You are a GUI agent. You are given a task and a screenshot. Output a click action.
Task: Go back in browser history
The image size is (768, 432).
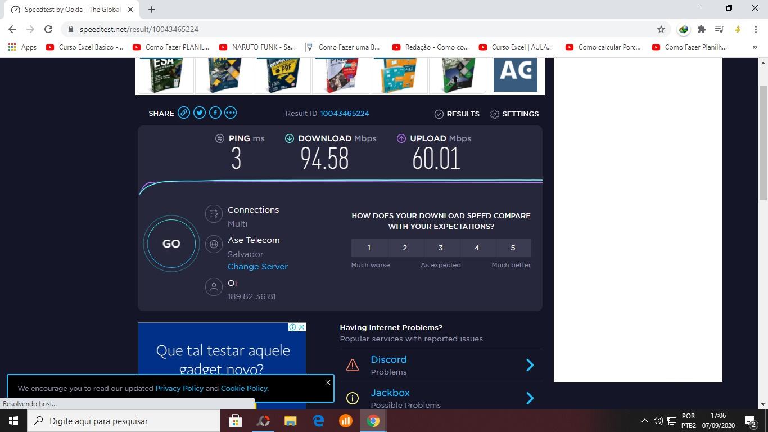click(x=12, y=29)
